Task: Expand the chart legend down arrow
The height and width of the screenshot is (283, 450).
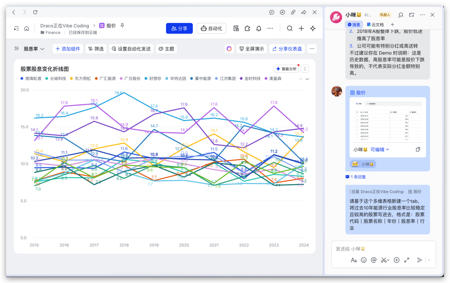Action: click(x=307, y=79)
